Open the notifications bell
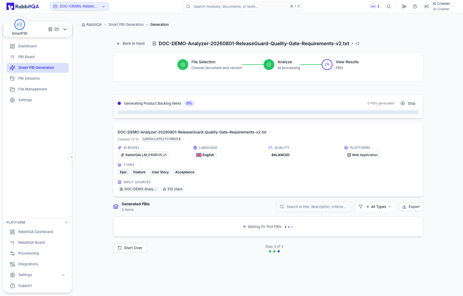 click(x=389, y=6)
